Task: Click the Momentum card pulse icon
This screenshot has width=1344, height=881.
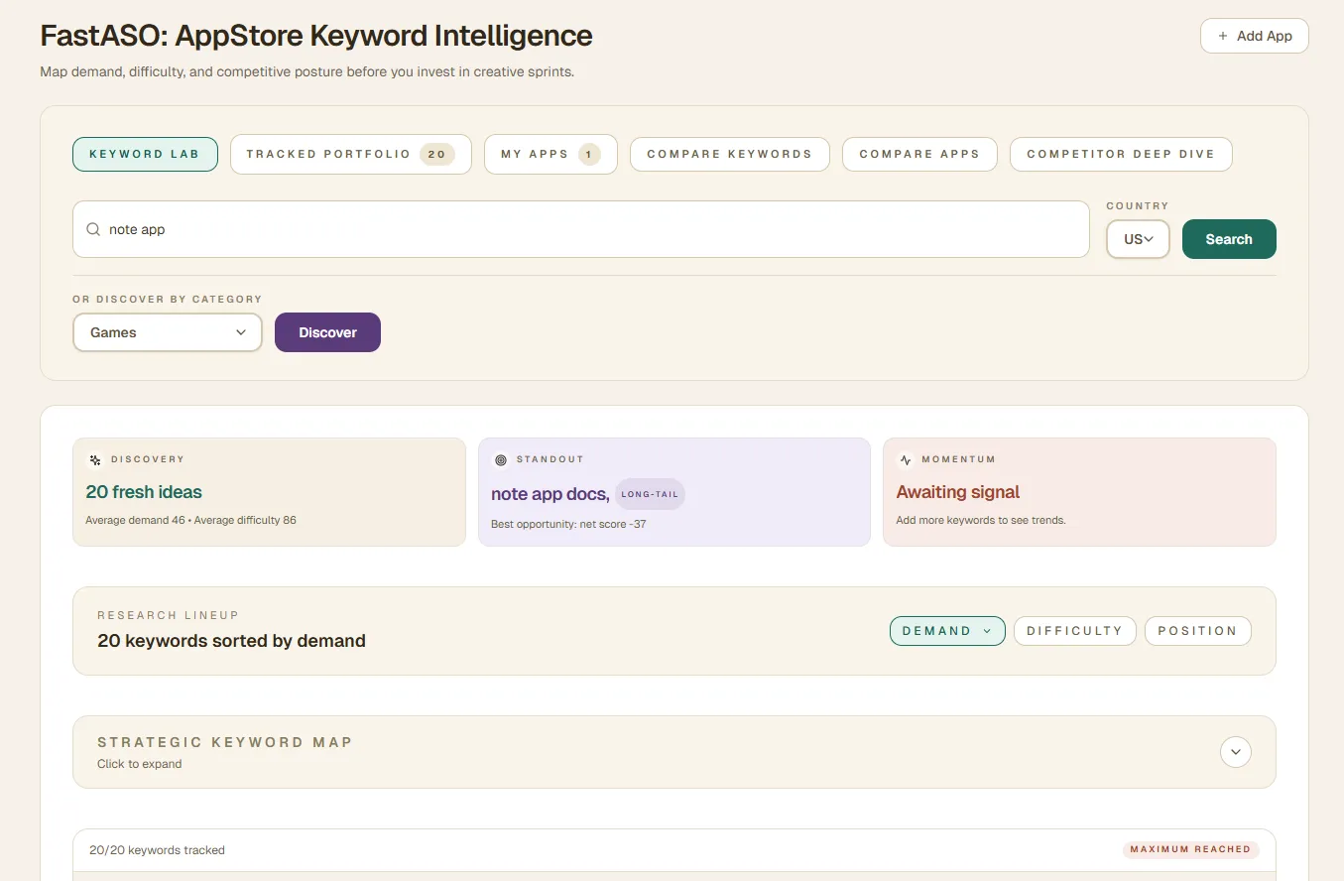Action: [905, 459]
